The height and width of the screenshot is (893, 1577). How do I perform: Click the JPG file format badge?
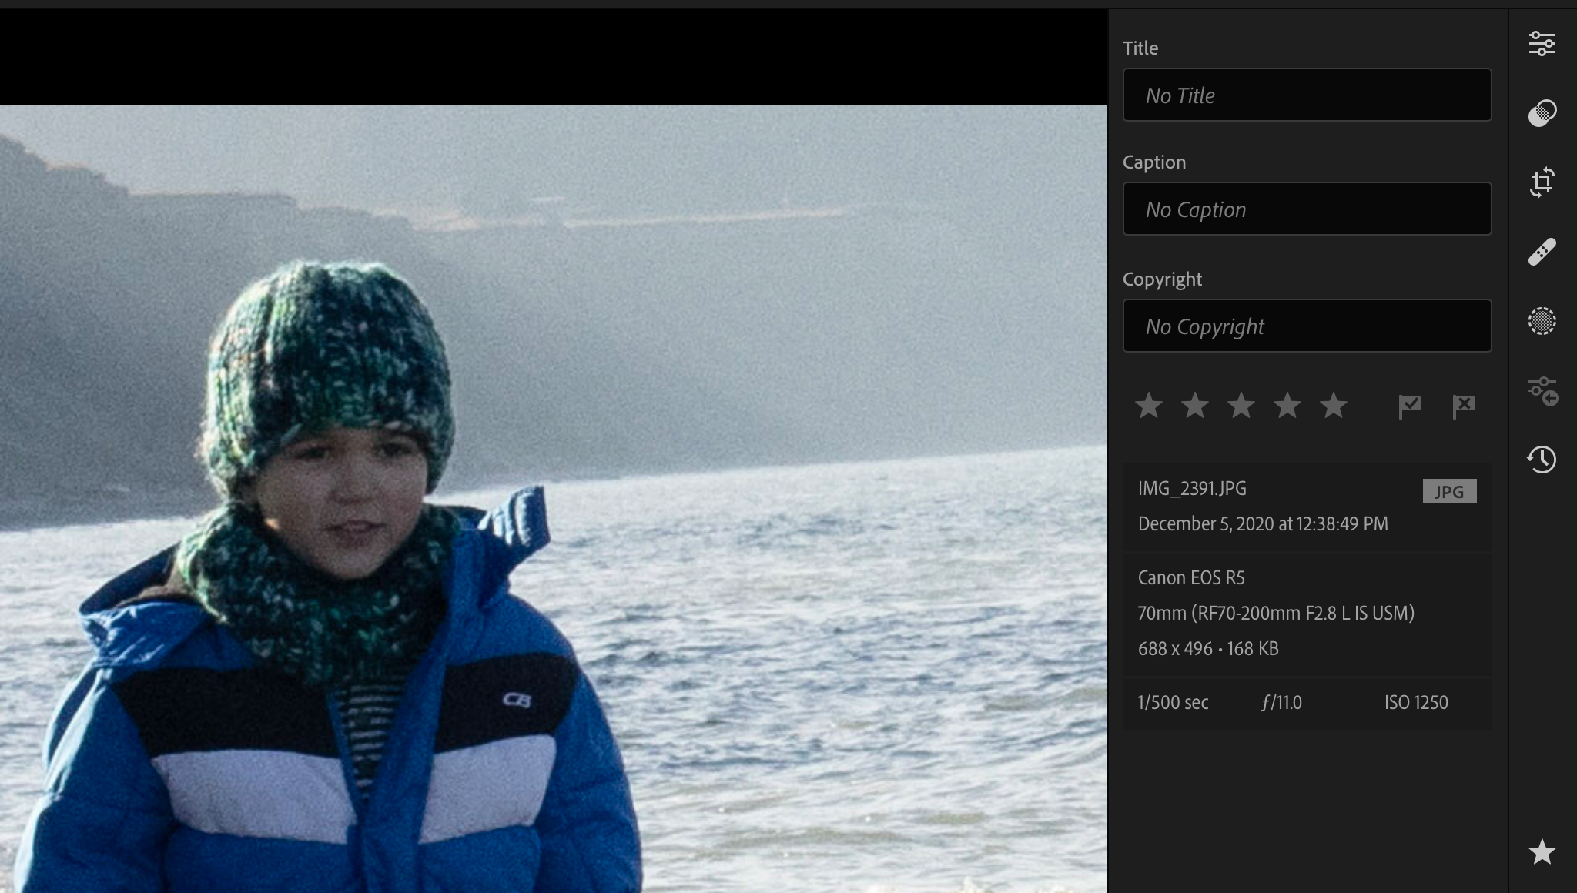click(x=1449, y=491)
